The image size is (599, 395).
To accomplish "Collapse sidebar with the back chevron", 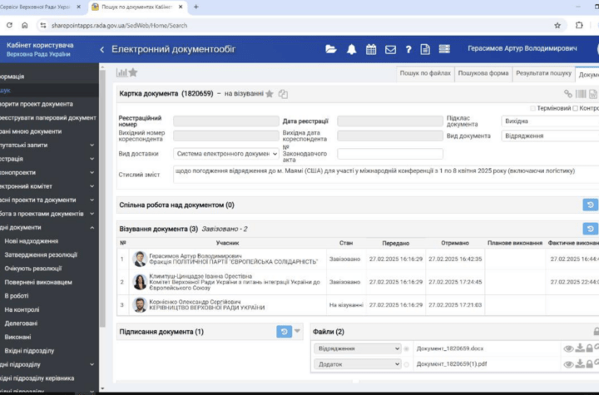I will pyautogui.click(x=102, y=49).
